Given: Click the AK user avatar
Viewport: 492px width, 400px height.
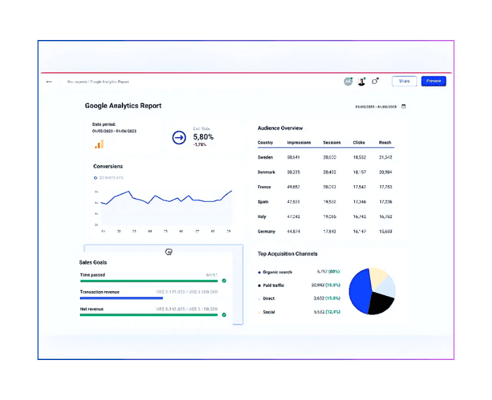Looking at the screenshot, I should (348, 81).
